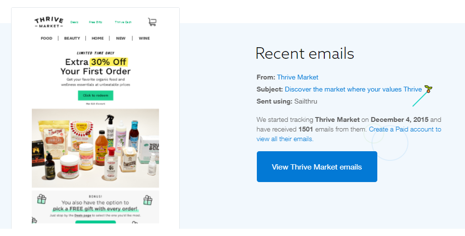Viewport: 465px width, 236px height.
Task: Click the left gift box icon
Action: [41, 199]
